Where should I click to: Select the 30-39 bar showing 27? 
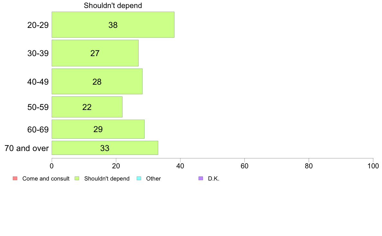[95, 53]
